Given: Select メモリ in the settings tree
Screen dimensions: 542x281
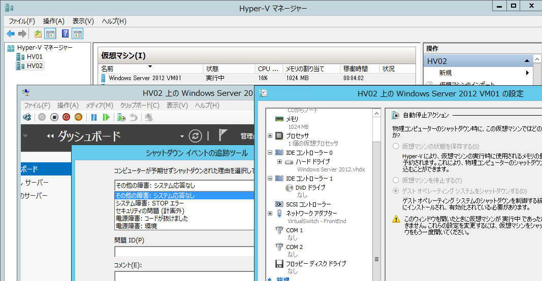Looking at the screenshot, I should pyautogui.click(x=292, y=119).
